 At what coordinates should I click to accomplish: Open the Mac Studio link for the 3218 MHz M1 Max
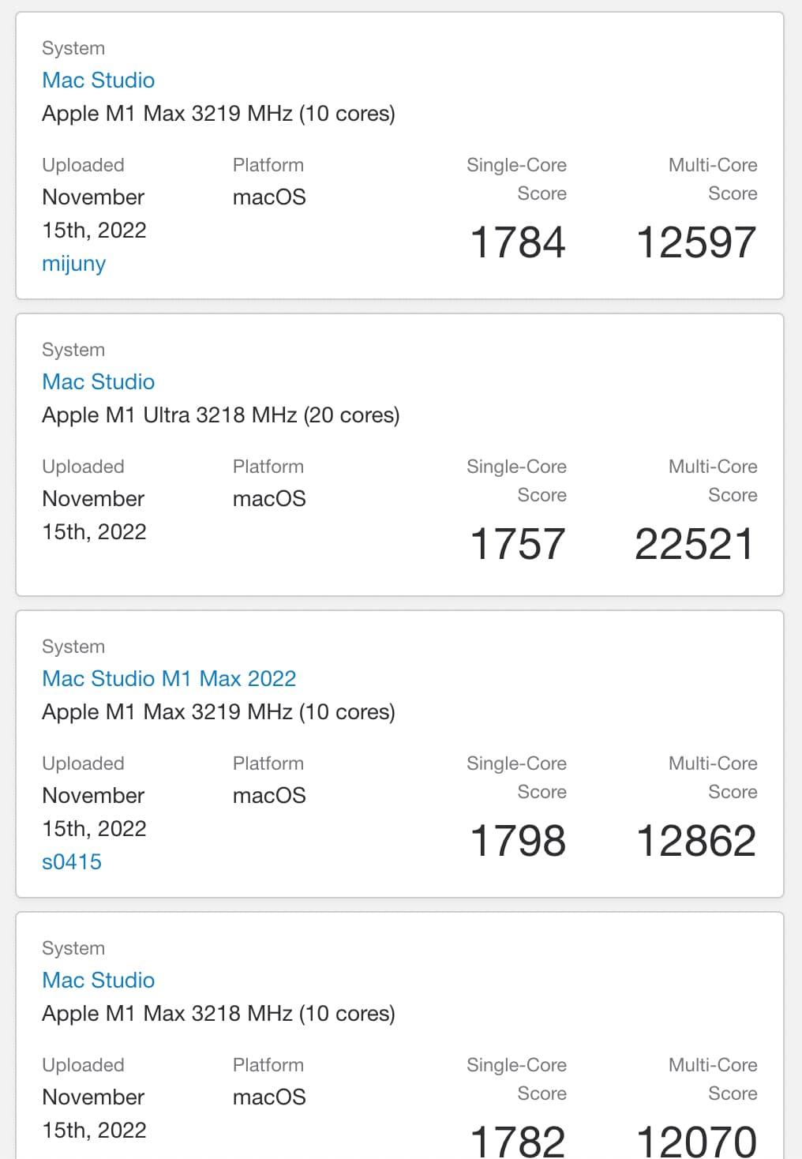click(98, 980)
